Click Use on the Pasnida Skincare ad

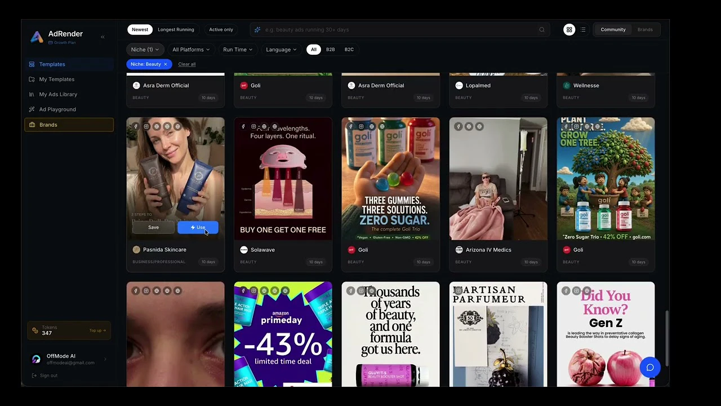pos(198,227)
